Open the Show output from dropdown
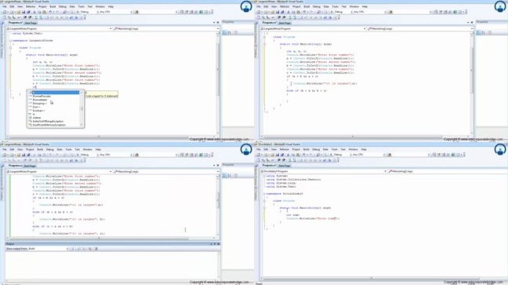This screenshot has height=285, width=508. pyautogui.click(x=38, y=249)
